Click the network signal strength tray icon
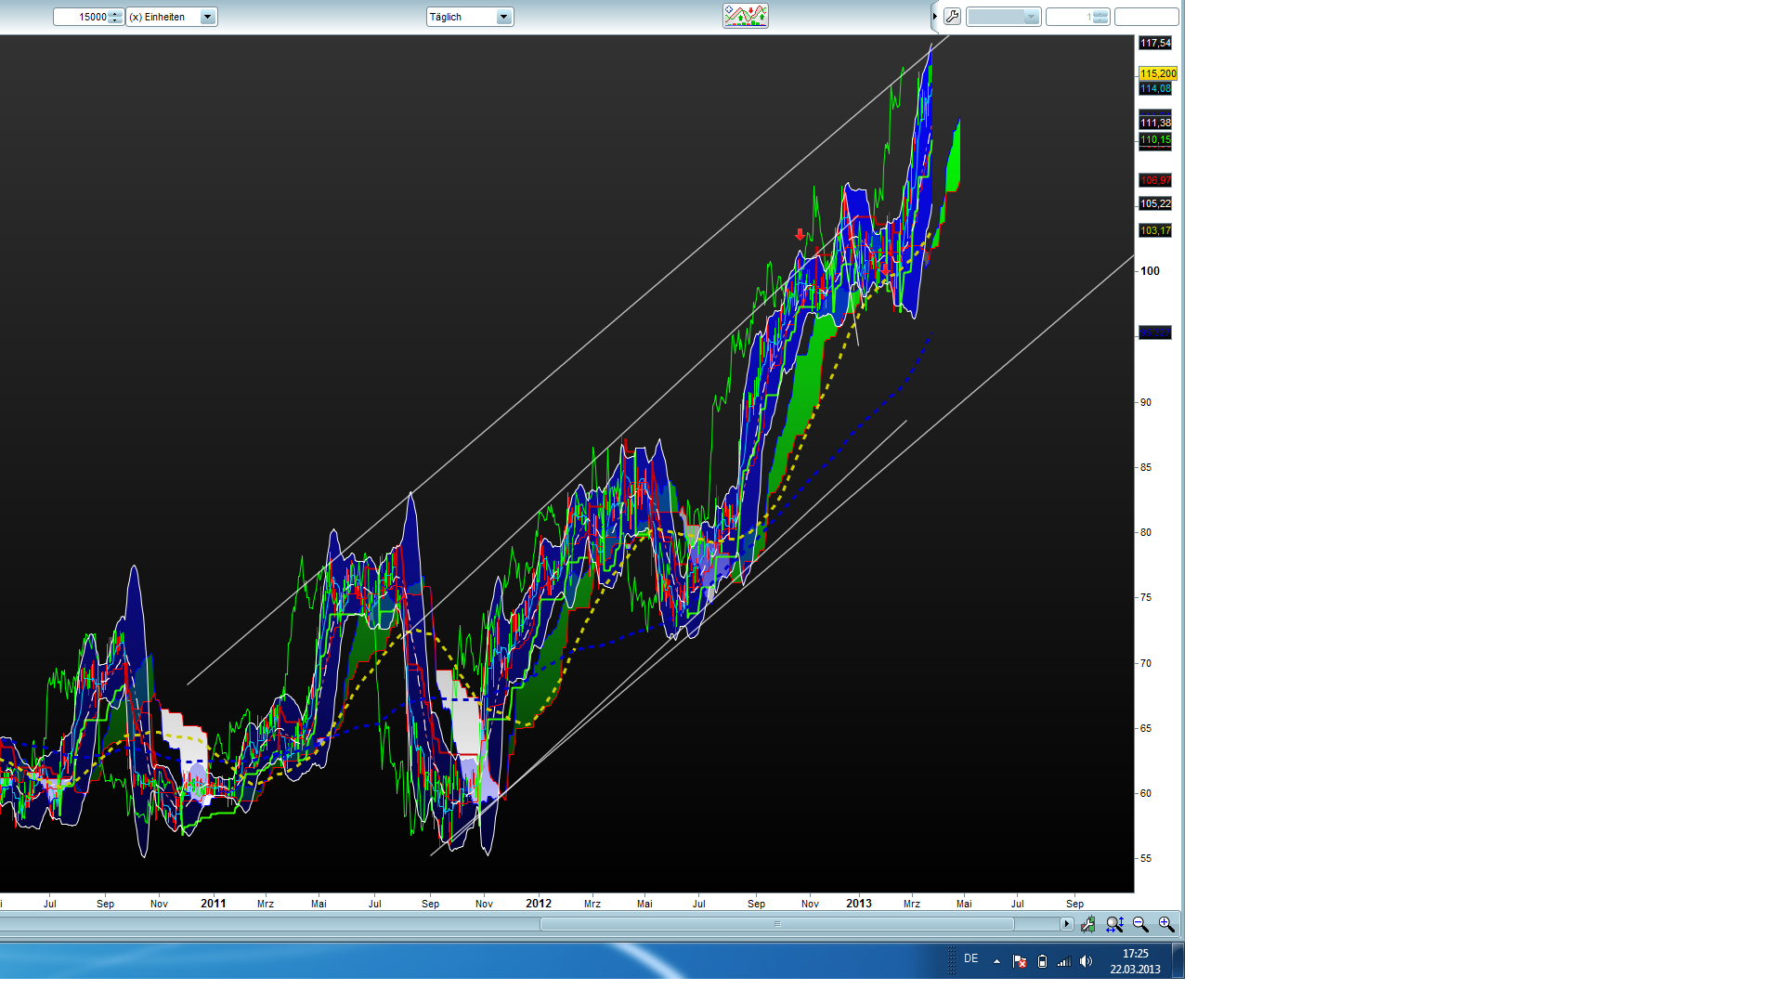Image resolution: width=1783 pixels, height=1003 pixels. point(1064,961)
